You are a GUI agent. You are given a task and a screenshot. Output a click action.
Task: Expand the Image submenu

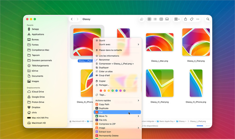click(117, 128)
